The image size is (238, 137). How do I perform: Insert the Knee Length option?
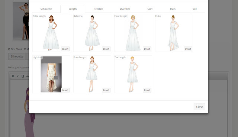[106, 90]
